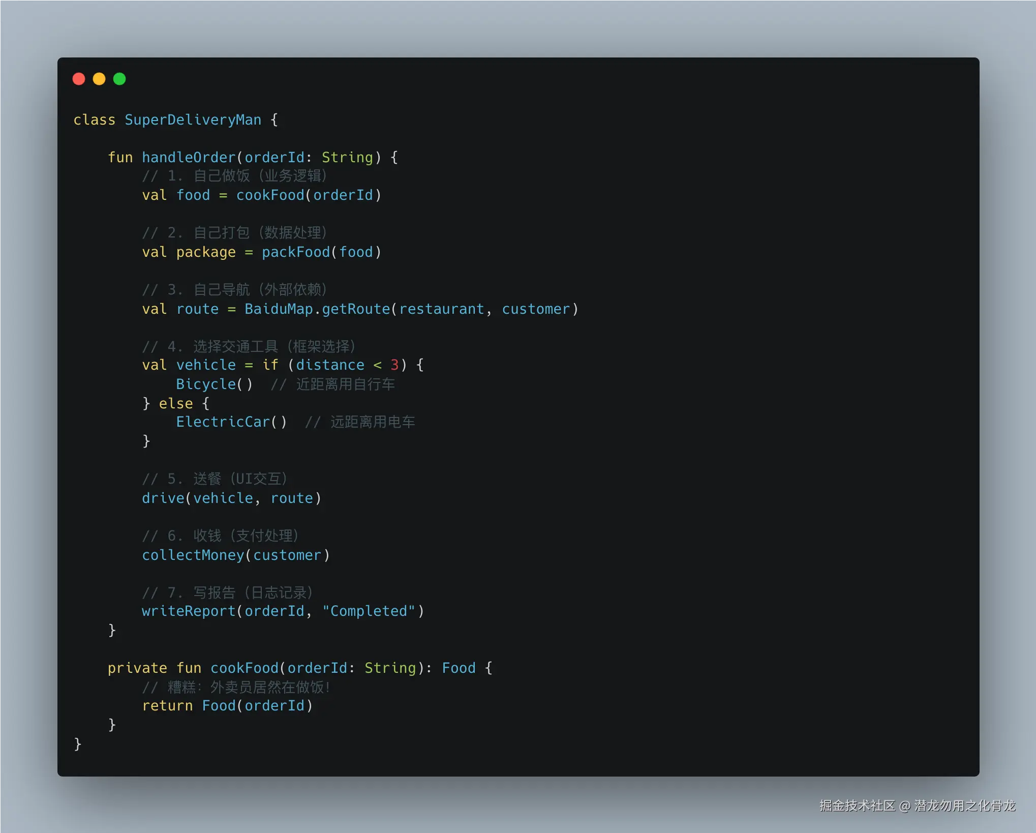Click the red number 3 literal

pos(394,365)
